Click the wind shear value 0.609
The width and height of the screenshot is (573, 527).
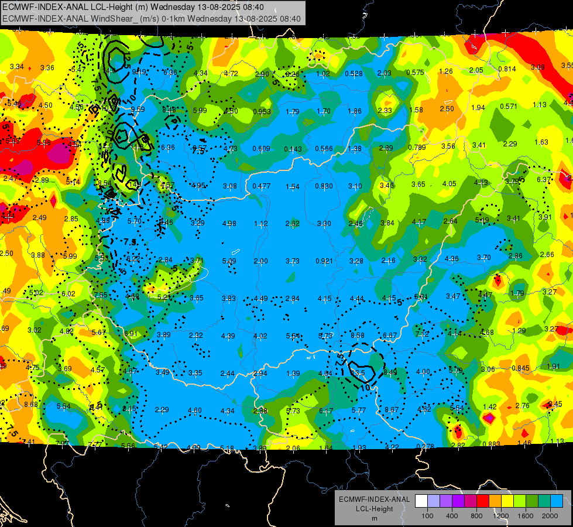click(261, 149)
